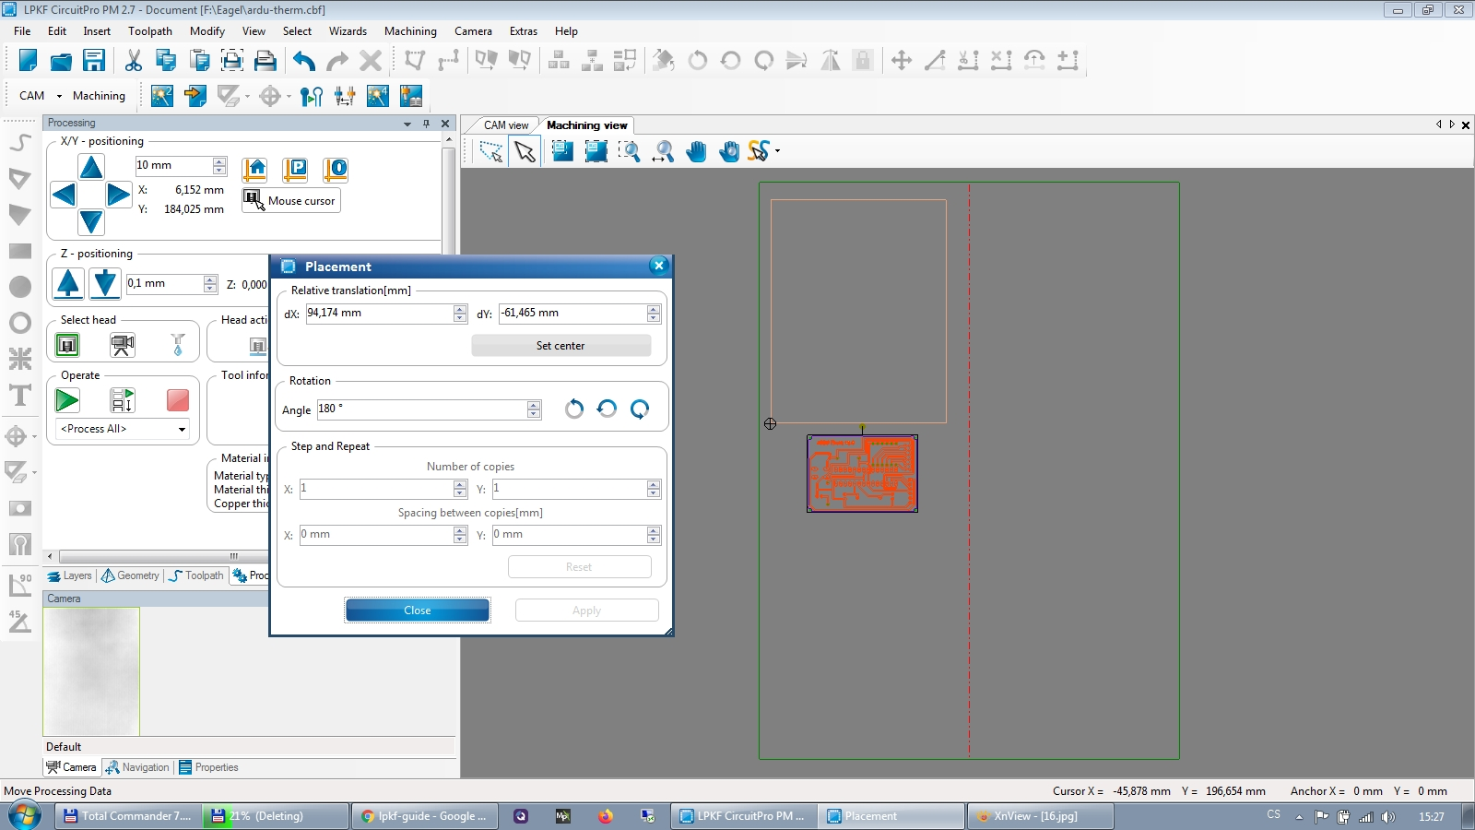The height and width of the screenshot is (830, 1475).
Task: Switch to the Layers tab
Action: tap(70, 575)
